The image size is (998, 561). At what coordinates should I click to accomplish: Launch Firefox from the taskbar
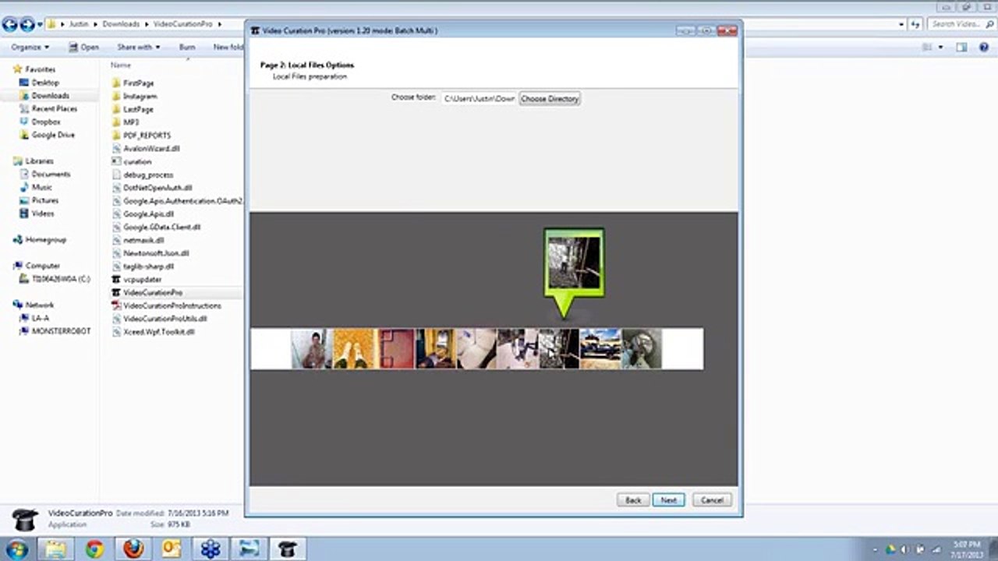click(133, 549)
